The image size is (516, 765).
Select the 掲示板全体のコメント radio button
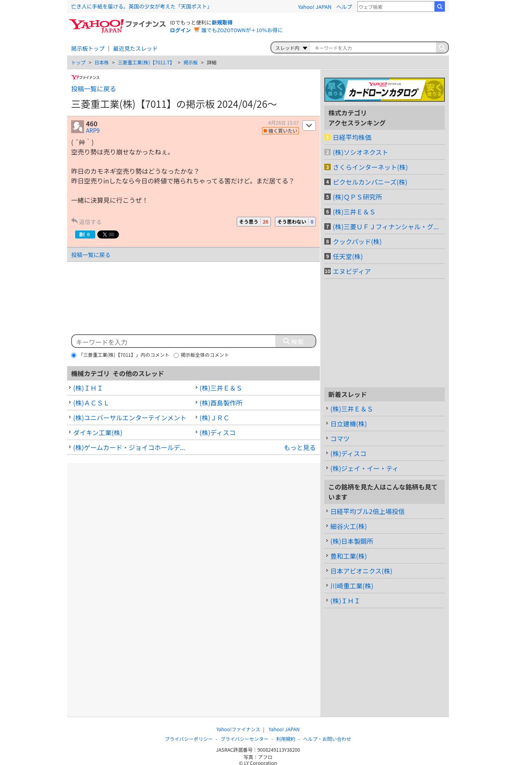[176, 355]
